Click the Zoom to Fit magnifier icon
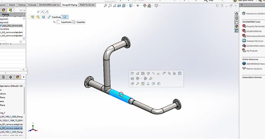This screenshot has width=265, height=139. click(x=105, y=6)
